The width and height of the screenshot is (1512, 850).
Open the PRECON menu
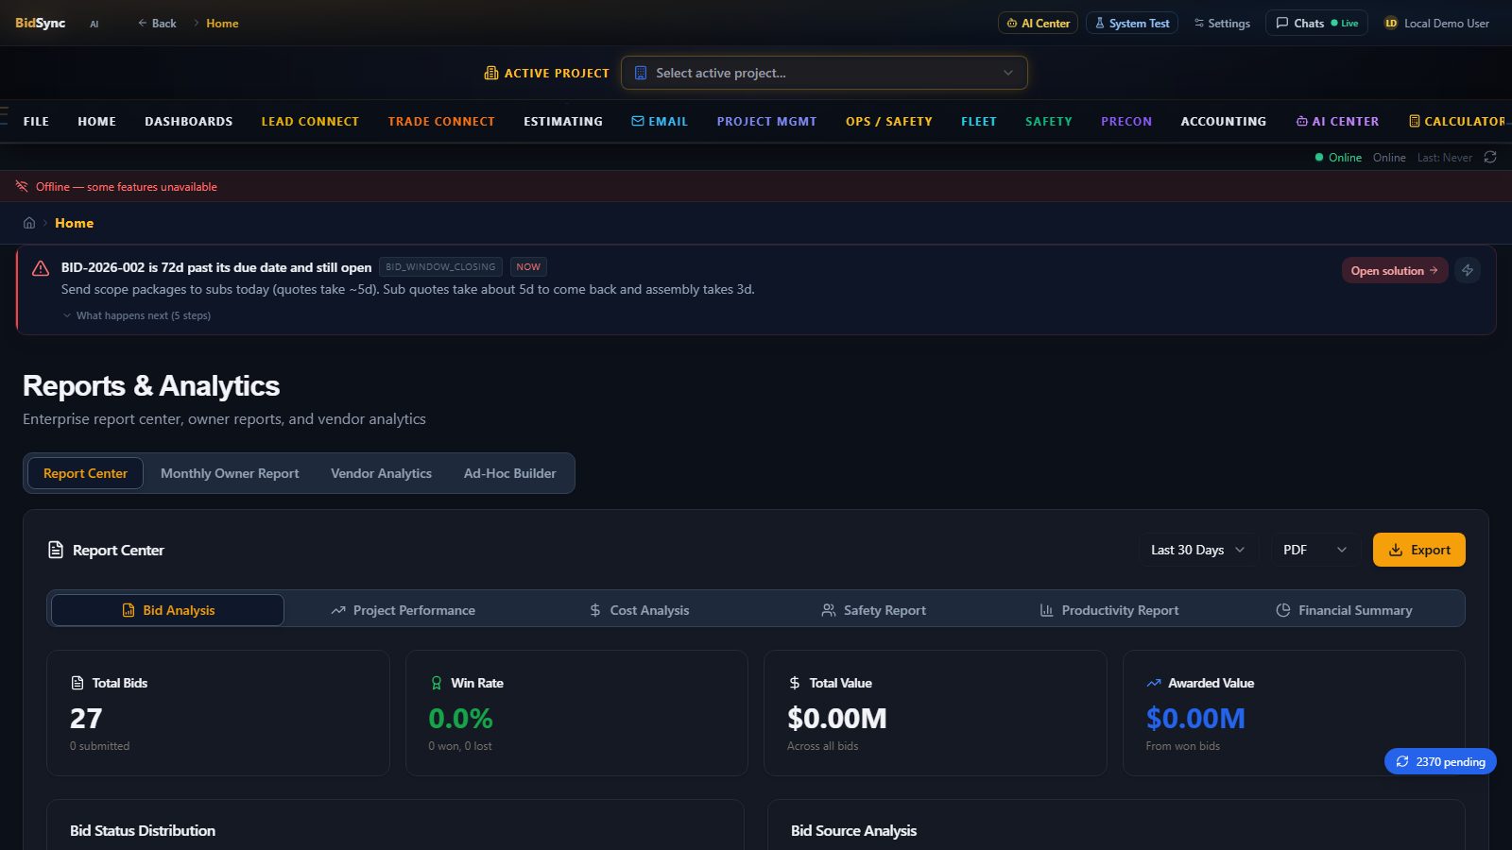(x=1126, y=121)
